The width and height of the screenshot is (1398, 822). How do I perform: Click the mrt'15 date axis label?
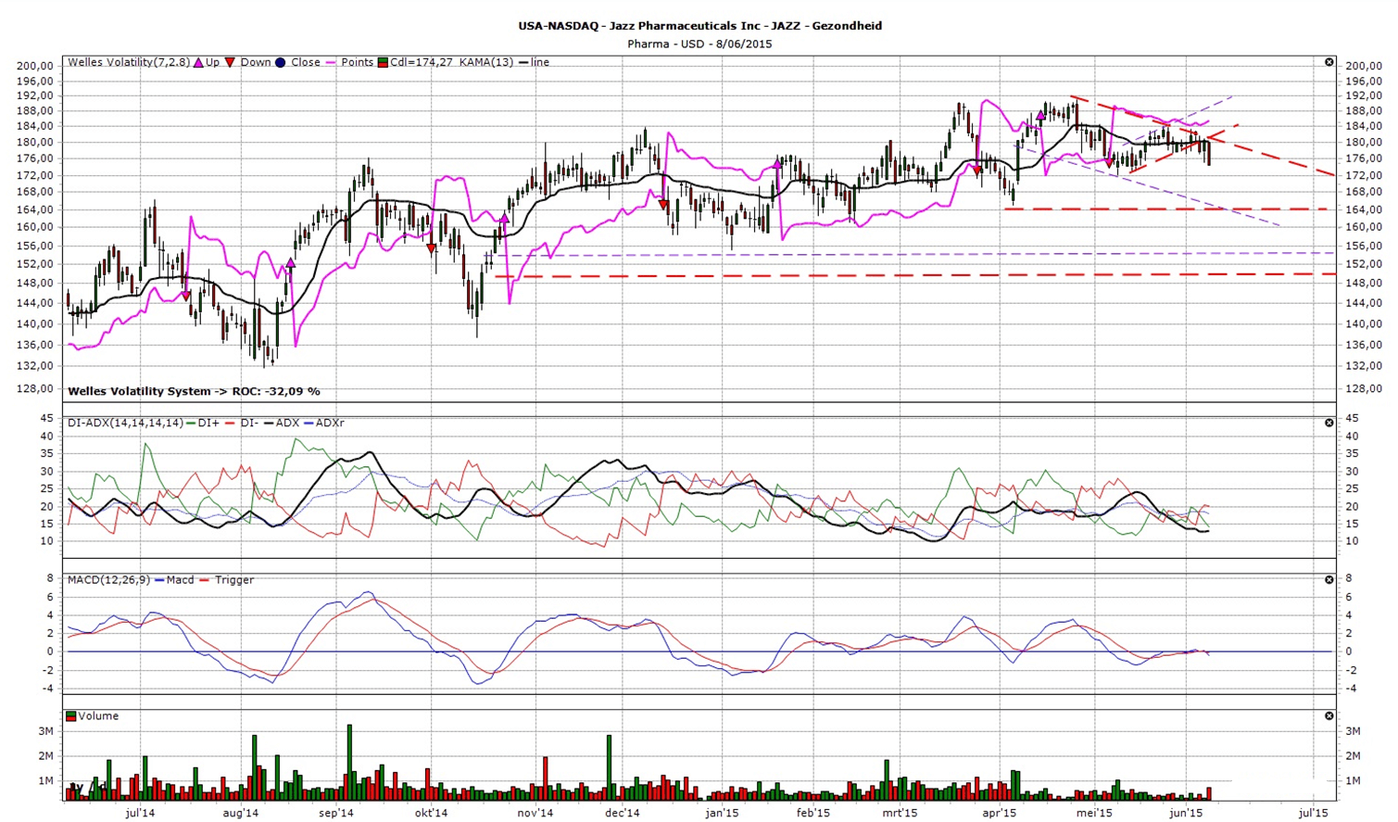click(900, 813)
